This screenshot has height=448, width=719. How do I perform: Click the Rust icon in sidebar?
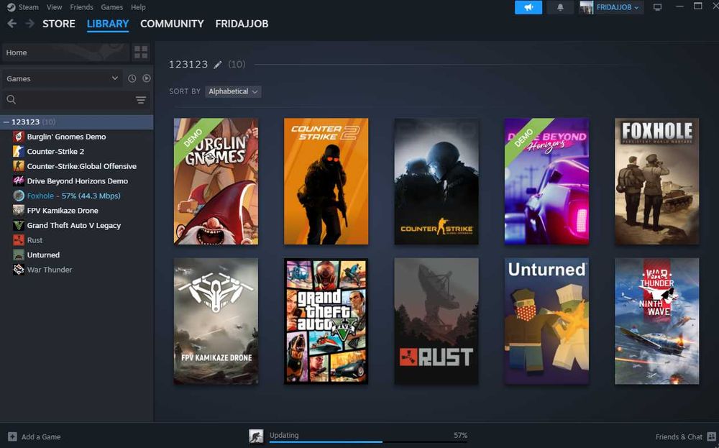(19, 239)
